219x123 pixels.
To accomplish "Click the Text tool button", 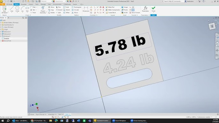I will pos(33,10).
